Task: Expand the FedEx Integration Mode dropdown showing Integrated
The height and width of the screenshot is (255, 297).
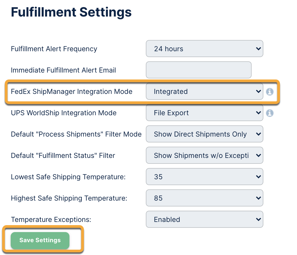Action: coord(204,91)
